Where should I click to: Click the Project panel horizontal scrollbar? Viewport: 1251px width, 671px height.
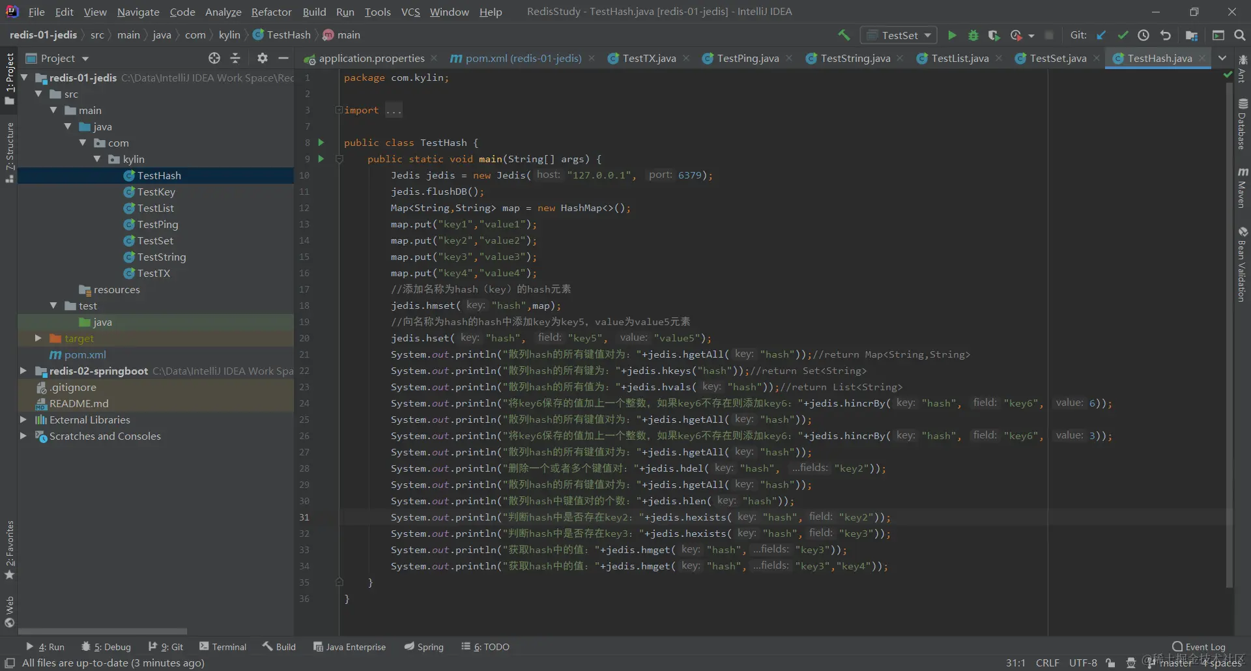102,631
